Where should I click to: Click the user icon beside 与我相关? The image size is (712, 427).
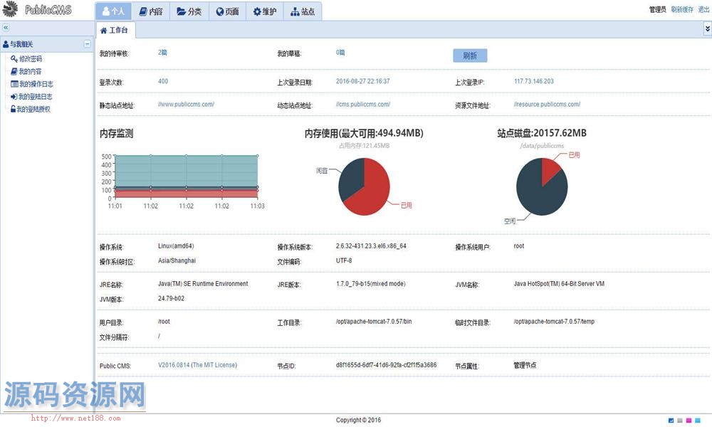click(x=6, y=44)
